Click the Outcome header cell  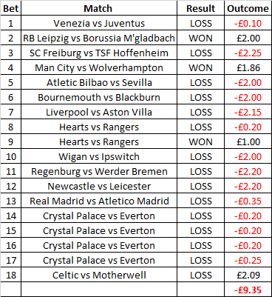[248, 8]
